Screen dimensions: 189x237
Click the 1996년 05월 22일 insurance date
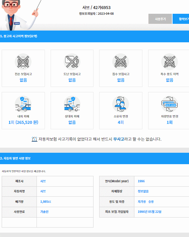coord(149,212)
